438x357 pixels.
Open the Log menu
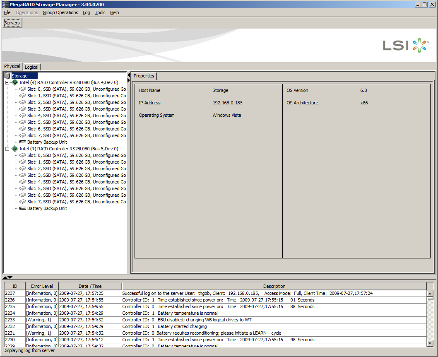86,12
